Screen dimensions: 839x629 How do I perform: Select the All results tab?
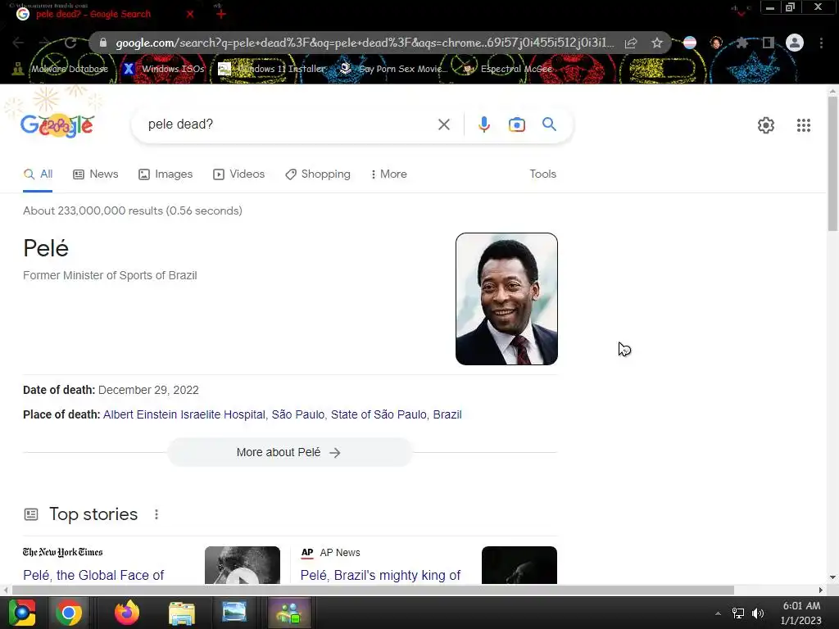click(38, 174)
